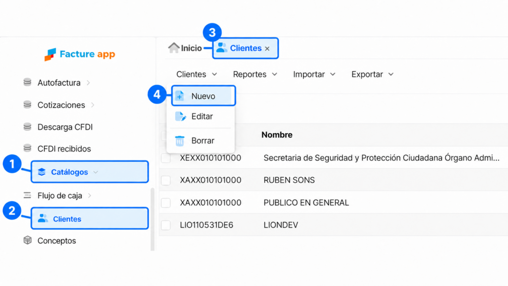Open Clientes in the sidebar
The height and width of the screenshot is (286, 508).
(x=90, y=218)
